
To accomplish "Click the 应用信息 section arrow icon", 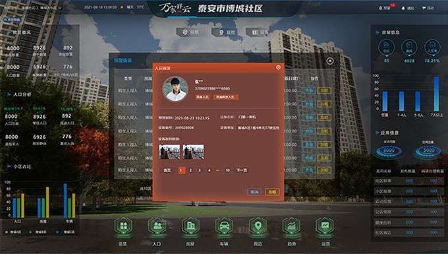I will (378, 133).
